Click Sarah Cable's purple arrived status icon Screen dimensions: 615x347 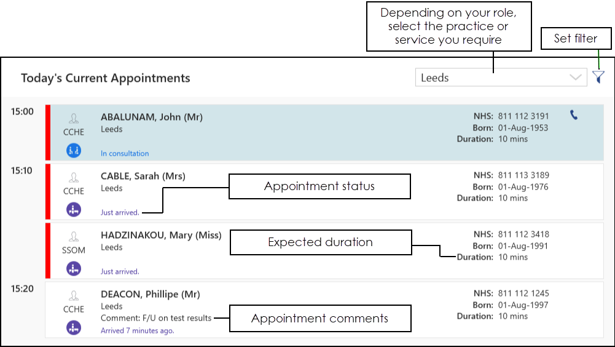74,209
